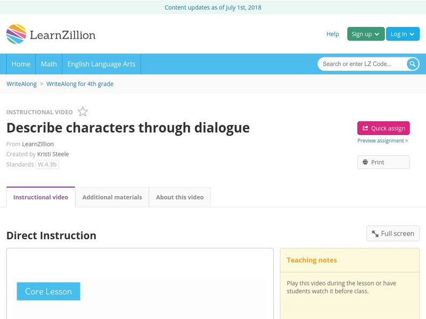426x319 pixels.
Task: Click the teal content updates banner
Action: pos(213,7)
